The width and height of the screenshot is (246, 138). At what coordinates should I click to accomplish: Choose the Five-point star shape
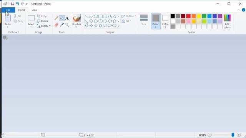tap(96, 26)
